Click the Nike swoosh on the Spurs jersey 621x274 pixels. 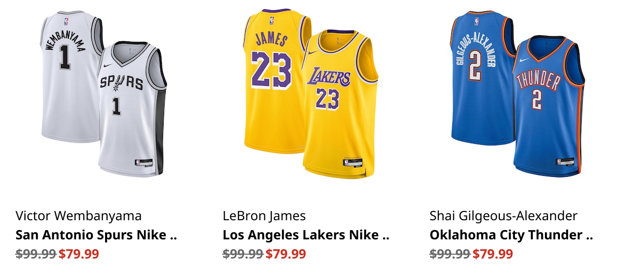(107, 65)
